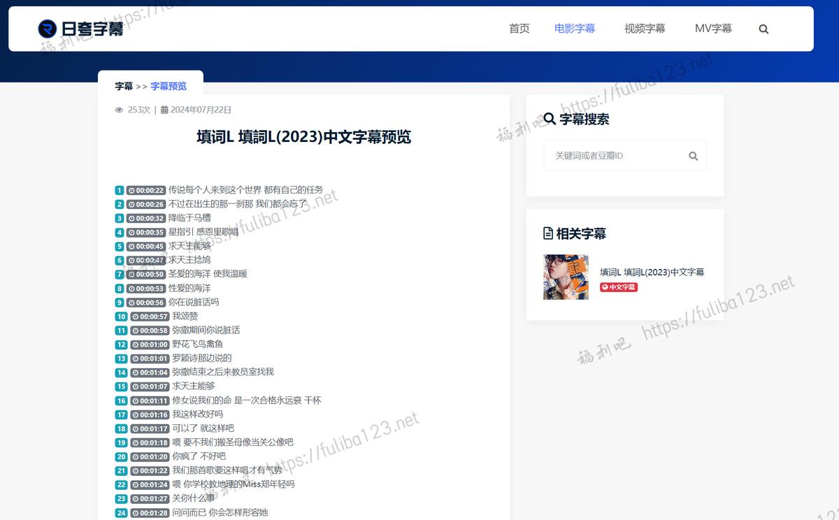Click the search icon in top navigation
Screen dimensions: 839x520
(x=763, y=29)
